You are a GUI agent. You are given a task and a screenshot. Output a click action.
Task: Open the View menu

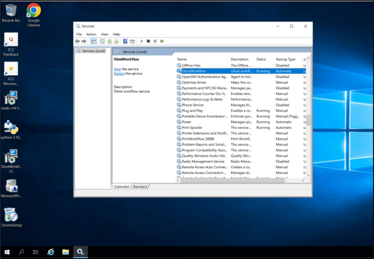(x=104, y=34)
